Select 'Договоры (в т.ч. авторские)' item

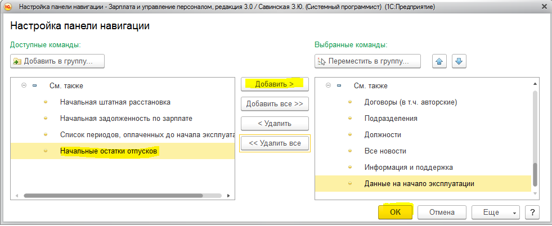[410, 102]
